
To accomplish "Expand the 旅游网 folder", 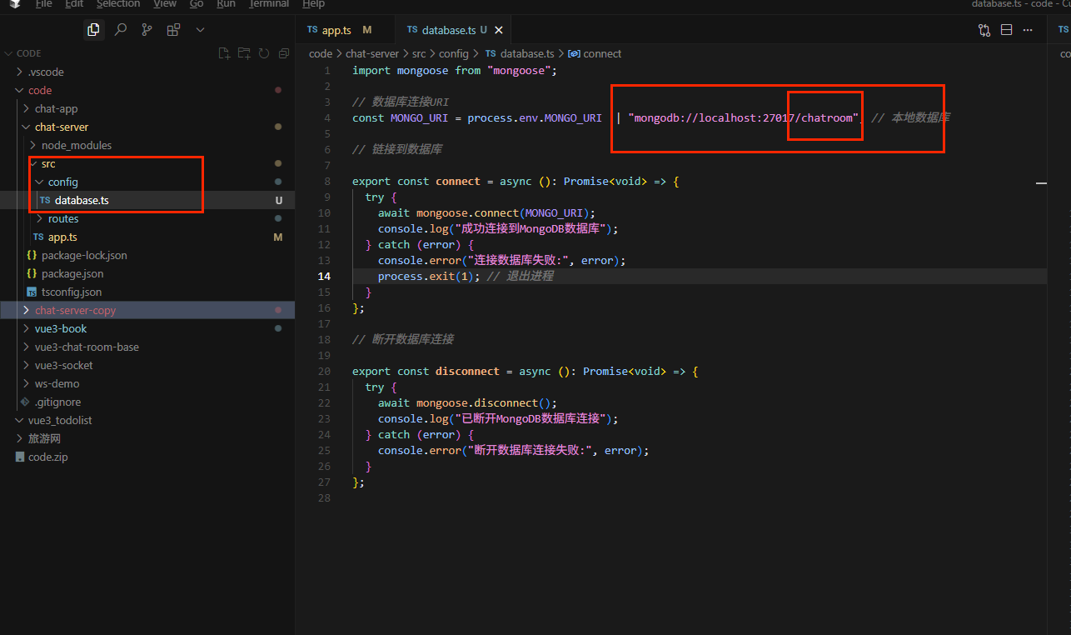I will point(44,438).
